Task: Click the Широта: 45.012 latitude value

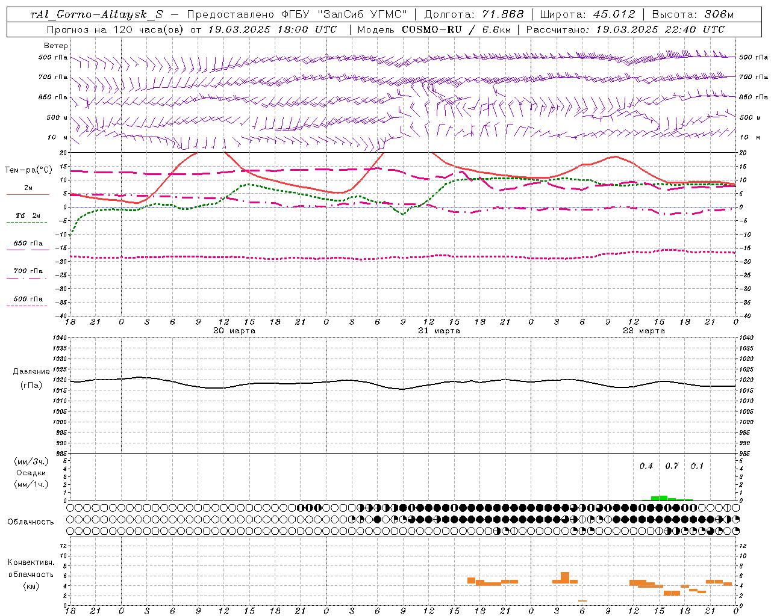Action: click(588, 14)
